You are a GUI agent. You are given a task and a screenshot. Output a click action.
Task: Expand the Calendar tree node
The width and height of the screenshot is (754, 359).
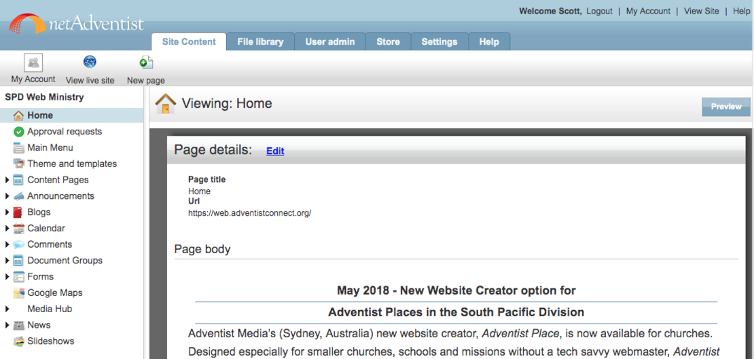pos(7,228)
